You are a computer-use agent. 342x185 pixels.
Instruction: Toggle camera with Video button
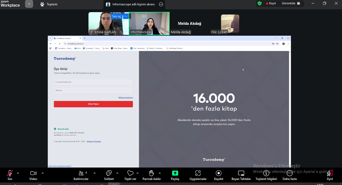(x=33, y=175)
